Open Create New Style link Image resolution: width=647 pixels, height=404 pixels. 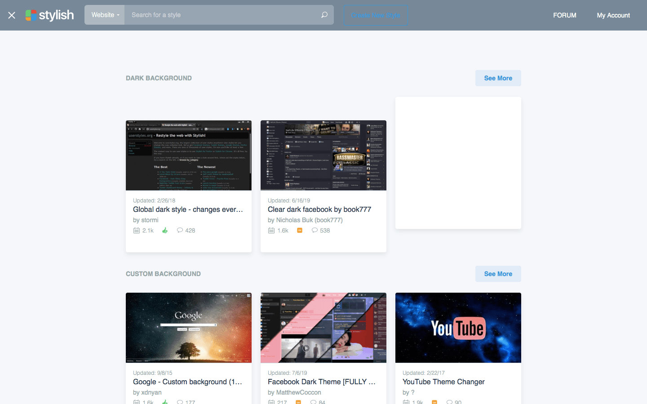point(376,15)
